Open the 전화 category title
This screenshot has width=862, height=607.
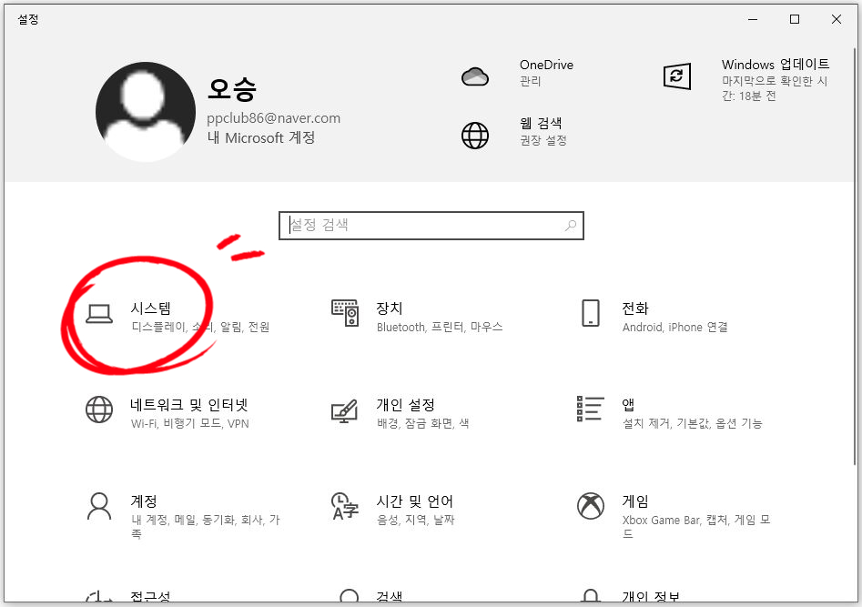tap(635, 308)
